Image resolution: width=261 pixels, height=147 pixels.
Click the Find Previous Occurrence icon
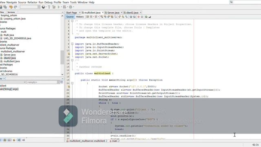click(x=105, y=17)
